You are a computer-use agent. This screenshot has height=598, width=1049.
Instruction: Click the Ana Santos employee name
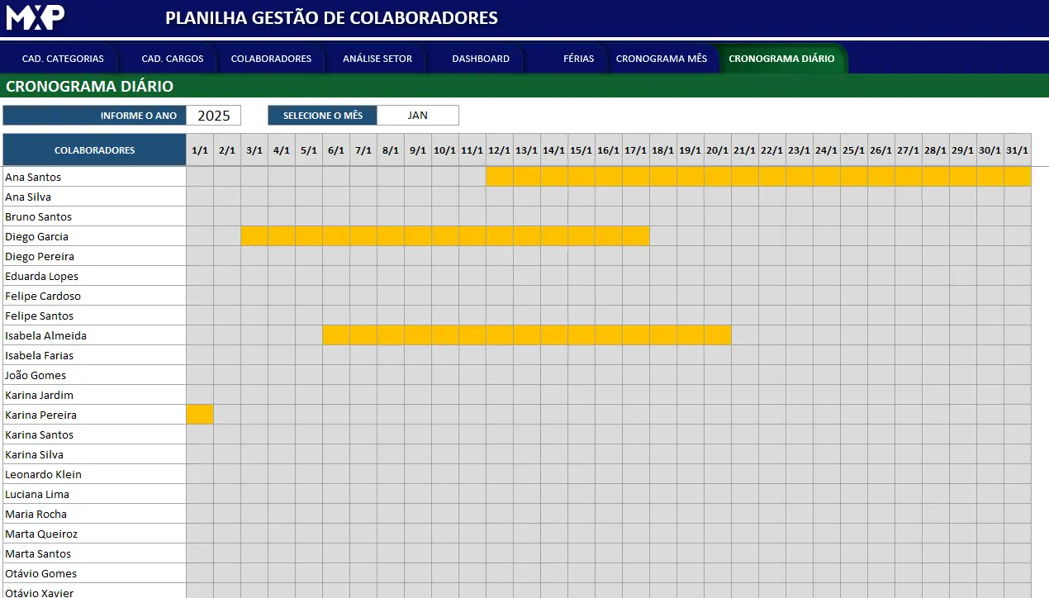pos(33,177)
